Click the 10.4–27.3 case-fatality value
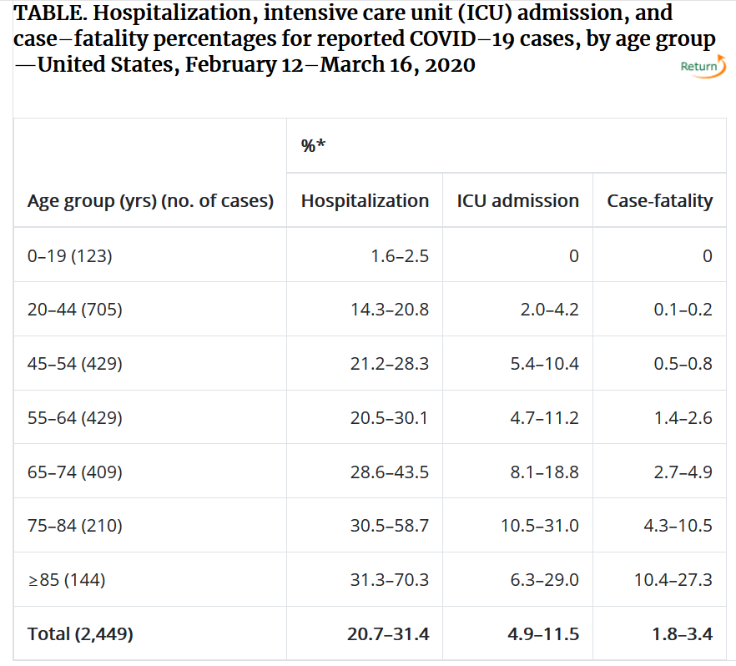Viewport: 736px width, 666px height. 673,579
